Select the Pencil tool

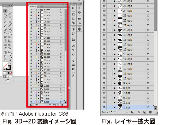(10, 26)
